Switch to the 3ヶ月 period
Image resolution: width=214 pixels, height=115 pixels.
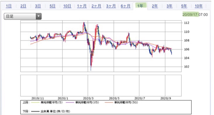pos(111,6)
